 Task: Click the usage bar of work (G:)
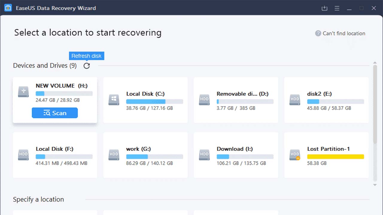(x=154, y=157)
